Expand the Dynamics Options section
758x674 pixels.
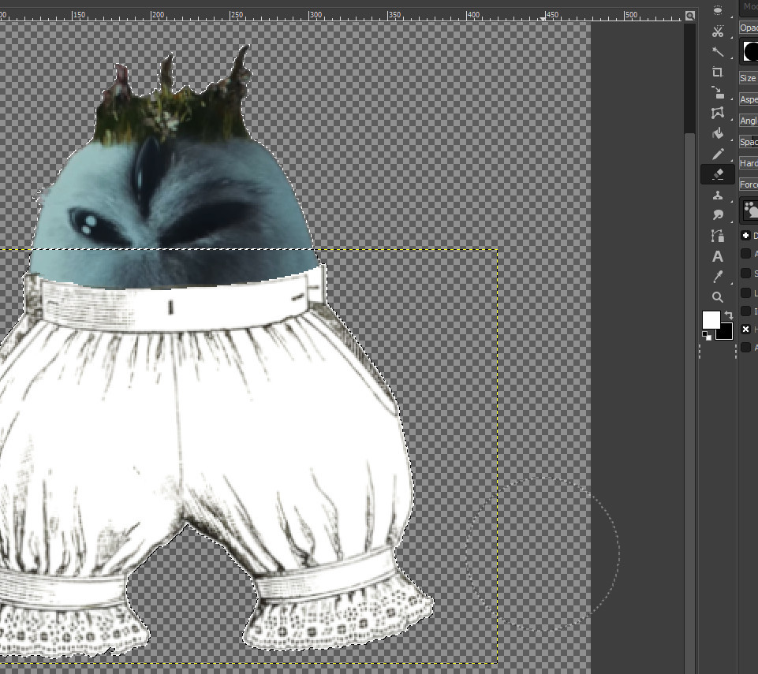click(x=745, y=235)
